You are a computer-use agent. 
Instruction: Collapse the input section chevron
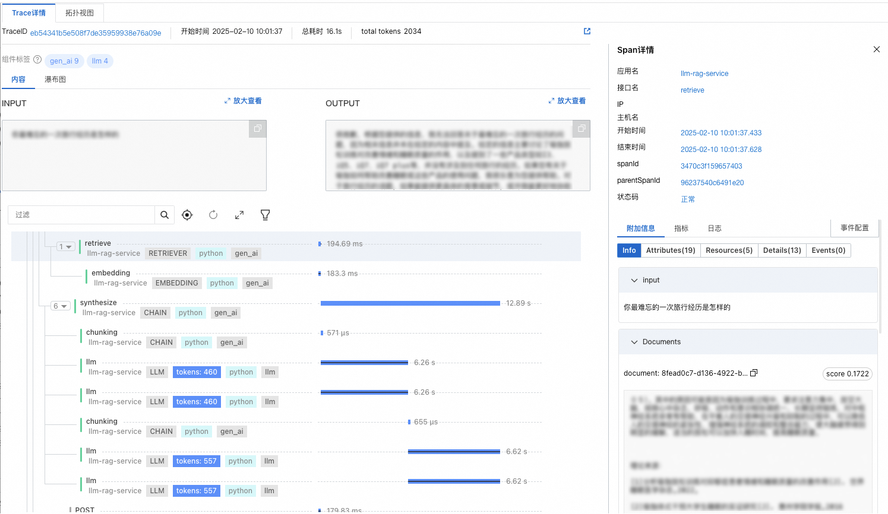(x=634, y=280)
